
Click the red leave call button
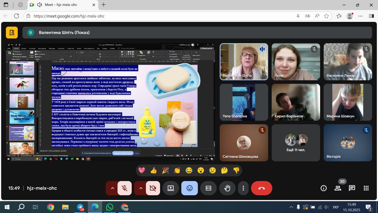[261, 188]
